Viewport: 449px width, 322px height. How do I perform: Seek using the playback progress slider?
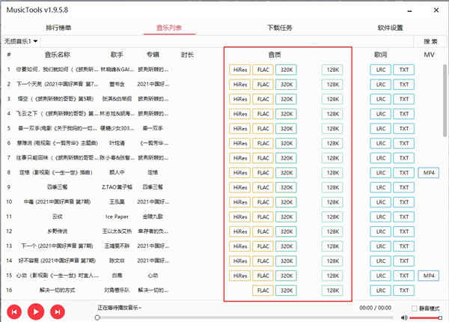pos(245,318)
